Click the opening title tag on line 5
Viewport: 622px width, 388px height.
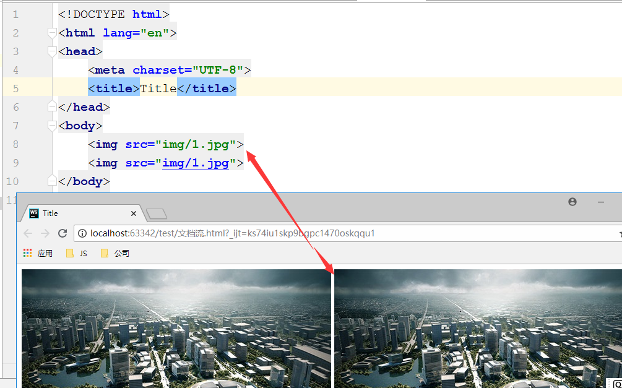click(x=114, y=88)
